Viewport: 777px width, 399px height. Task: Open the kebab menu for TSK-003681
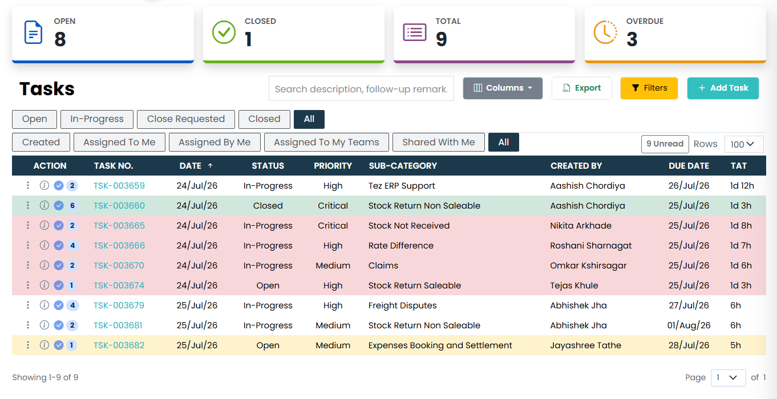(x=28, y=325)
